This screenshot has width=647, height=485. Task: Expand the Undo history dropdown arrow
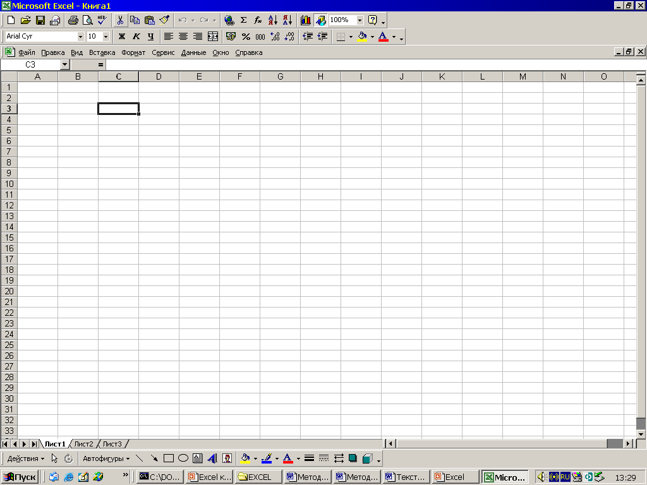(193, 20)
